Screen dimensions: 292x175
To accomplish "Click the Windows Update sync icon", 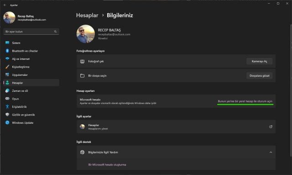I will pyautogui.click(x=7, y=122).
